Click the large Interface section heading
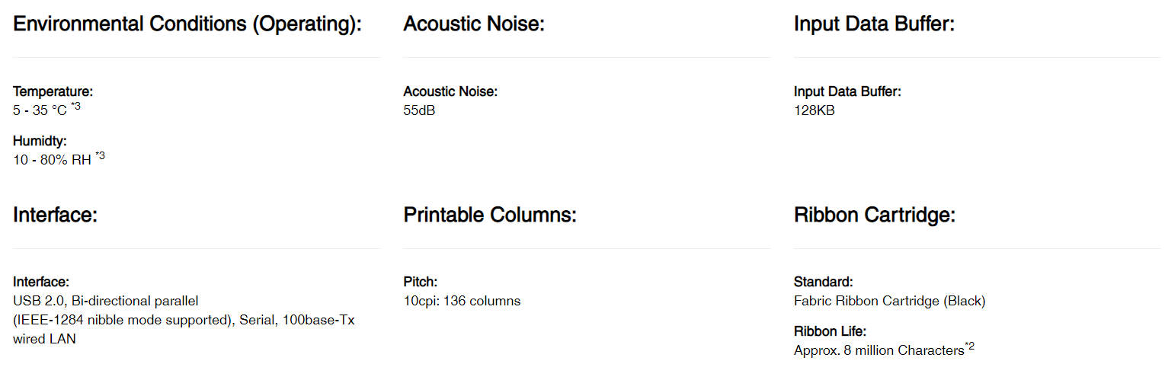1165x380 pixels. point(55,215)
